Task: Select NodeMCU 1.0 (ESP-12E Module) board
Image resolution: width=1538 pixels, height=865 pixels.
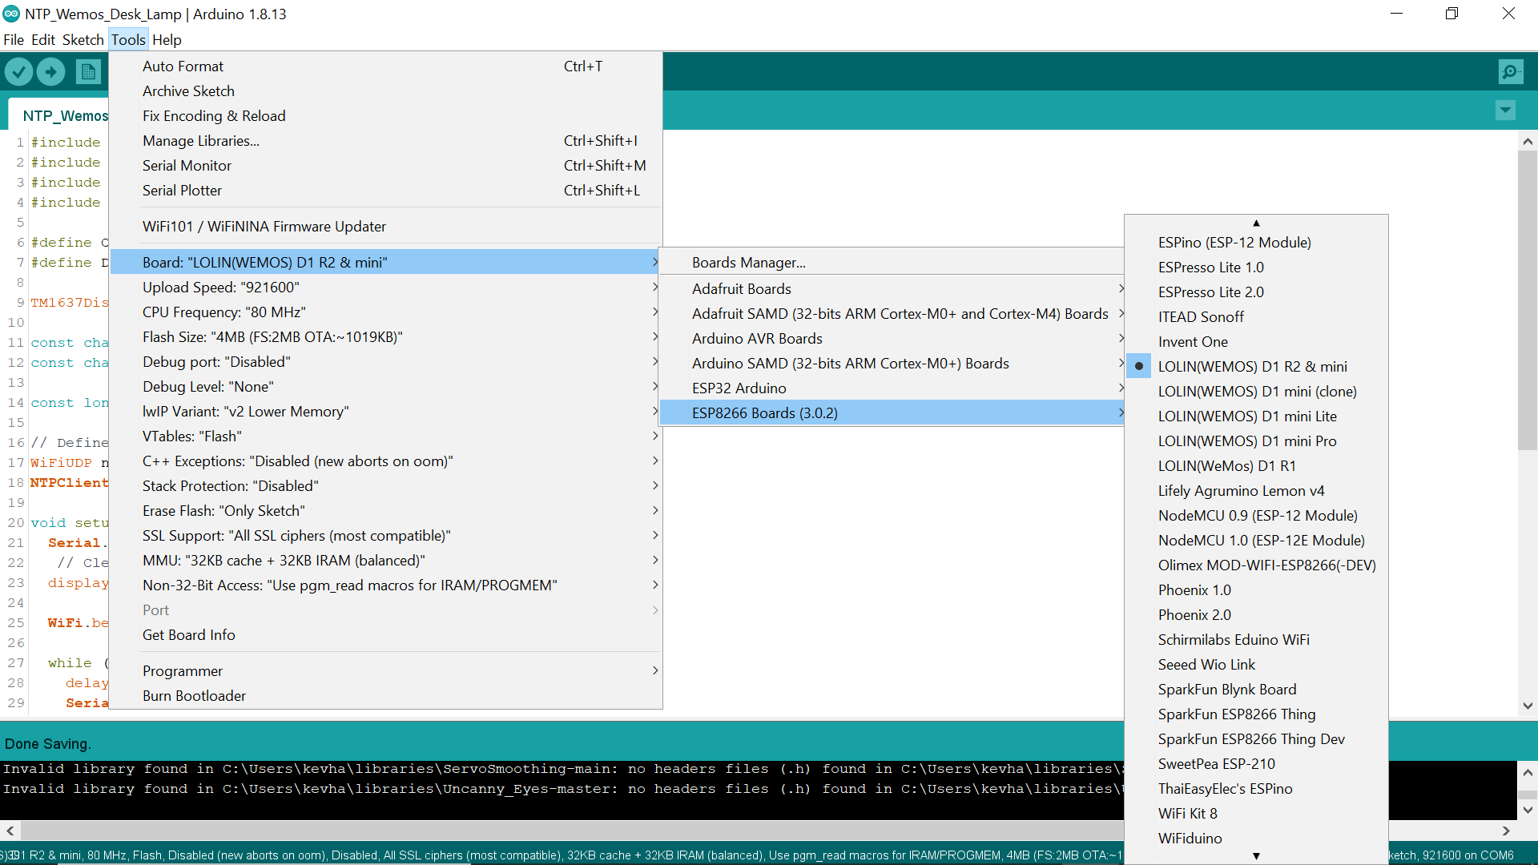Action: click(x=1262, y=540)
